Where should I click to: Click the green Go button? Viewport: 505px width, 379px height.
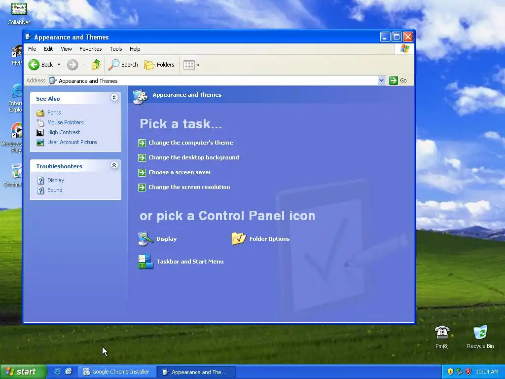coord(398,80)
